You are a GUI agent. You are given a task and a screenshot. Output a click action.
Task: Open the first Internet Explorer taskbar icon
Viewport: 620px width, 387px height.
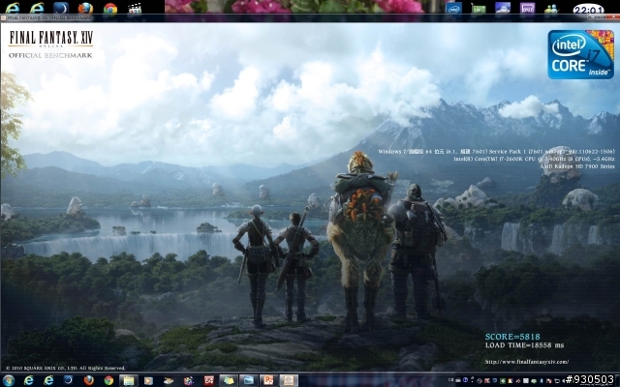click(x=28, y=380)
